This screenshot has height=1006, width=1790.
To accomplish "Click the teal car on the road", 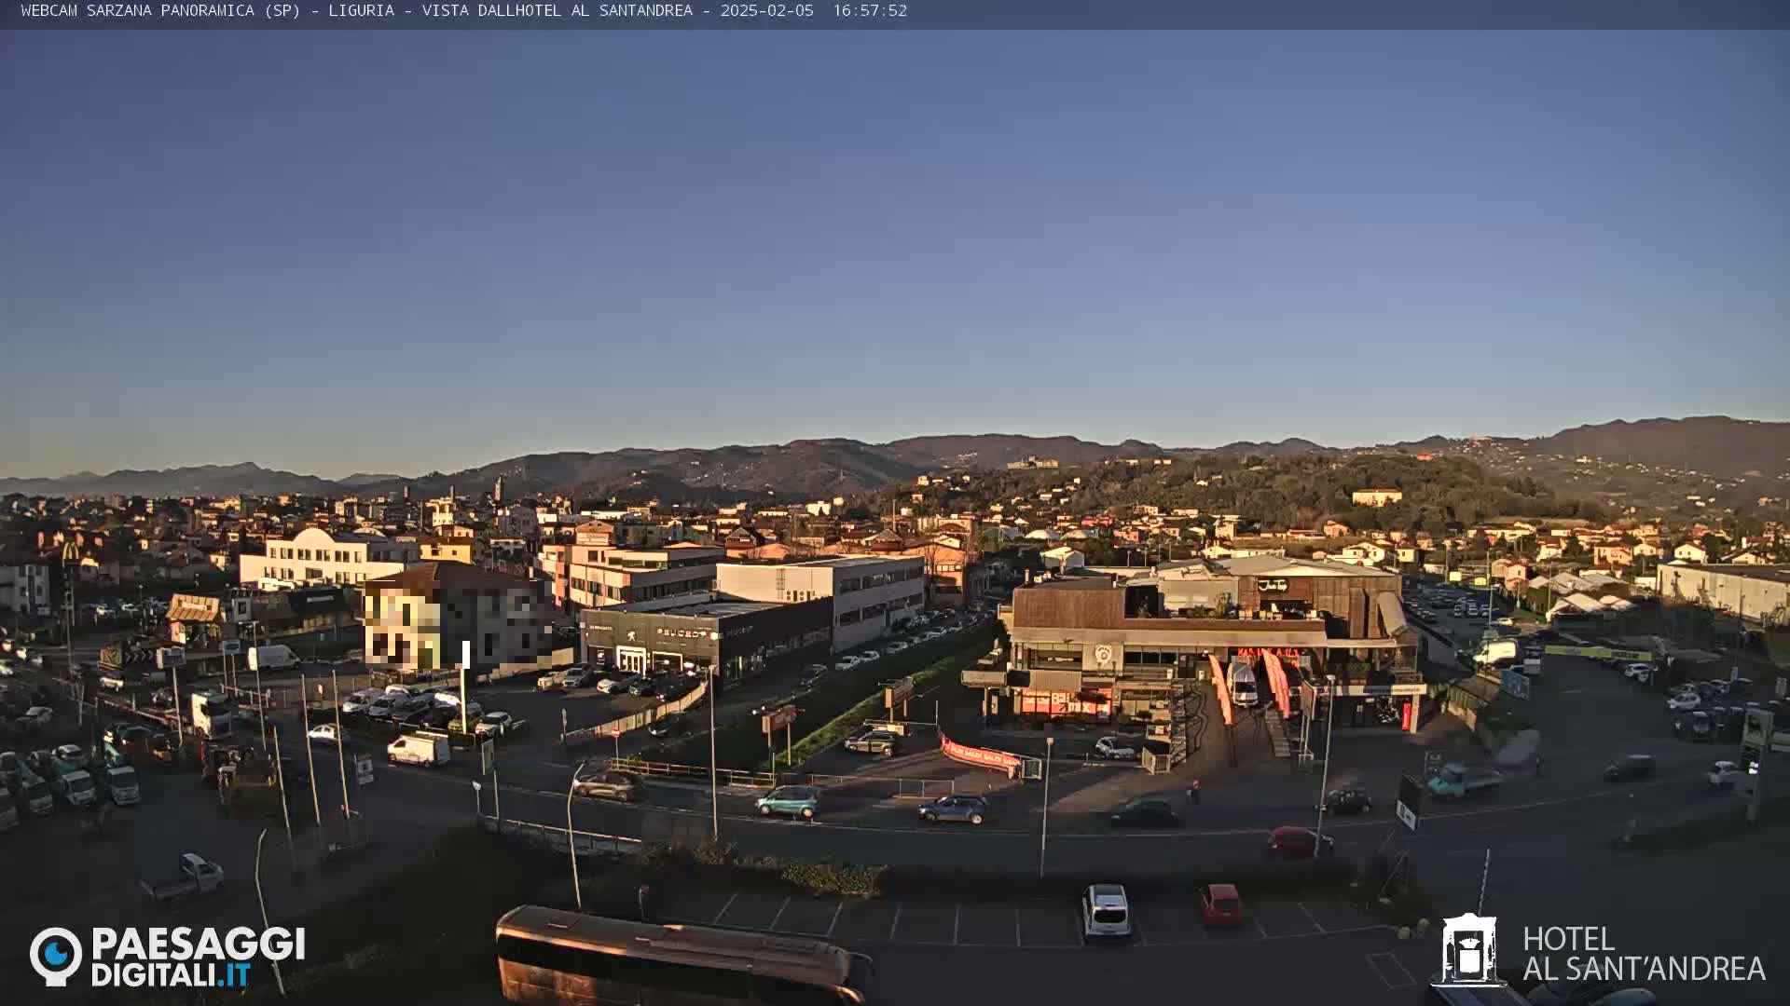I will pyautogui.click(x=788, y=801).
